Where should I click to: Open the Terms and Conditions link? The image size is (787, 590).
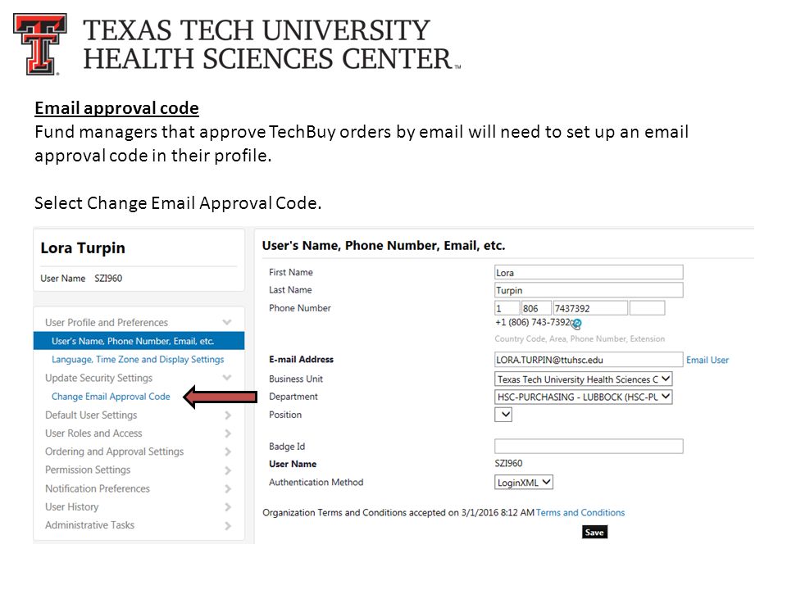tap(580, 513)
